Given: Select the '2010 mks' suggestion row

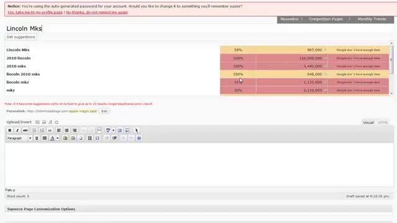Looking at the screenshot, I should click(x=197, y=66).
